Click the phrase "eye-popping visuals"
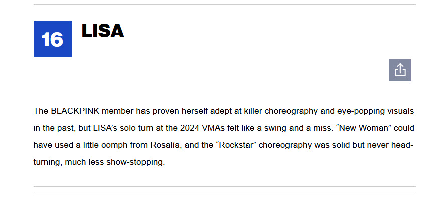Image resolution: width=430 pixels, height=198 pixels. click(x=375, y=112)
